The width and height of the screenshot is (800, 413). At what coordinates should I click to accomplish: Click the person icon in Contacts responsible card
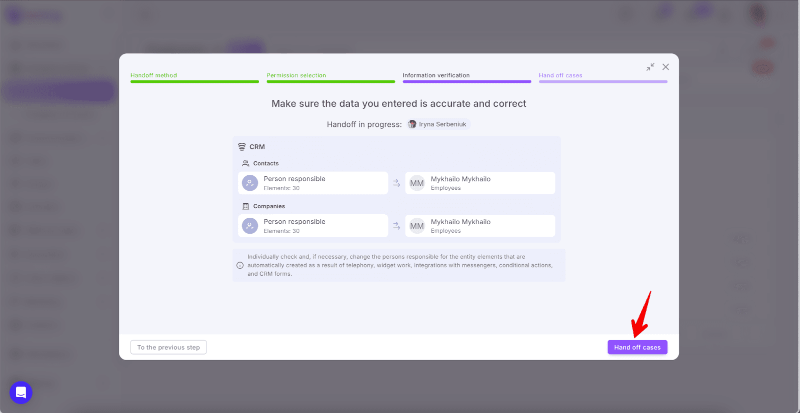[x=250, y=183]
